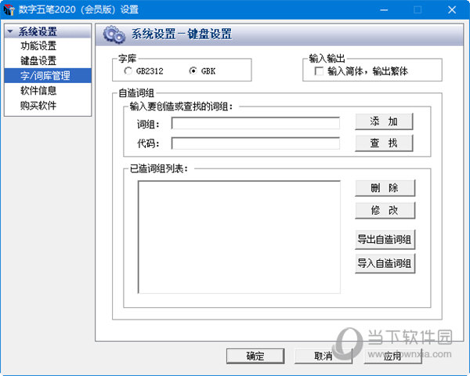Minimize the settings window
Image resolution: width=470 pixels, height=376 pixels.
tap(384, 10)
